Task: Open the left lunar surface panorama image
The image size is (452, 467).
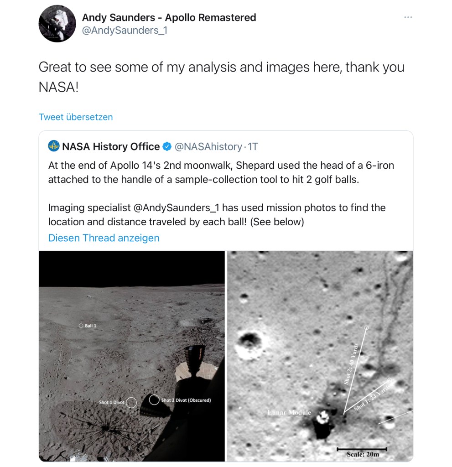Action: point(132,356)
